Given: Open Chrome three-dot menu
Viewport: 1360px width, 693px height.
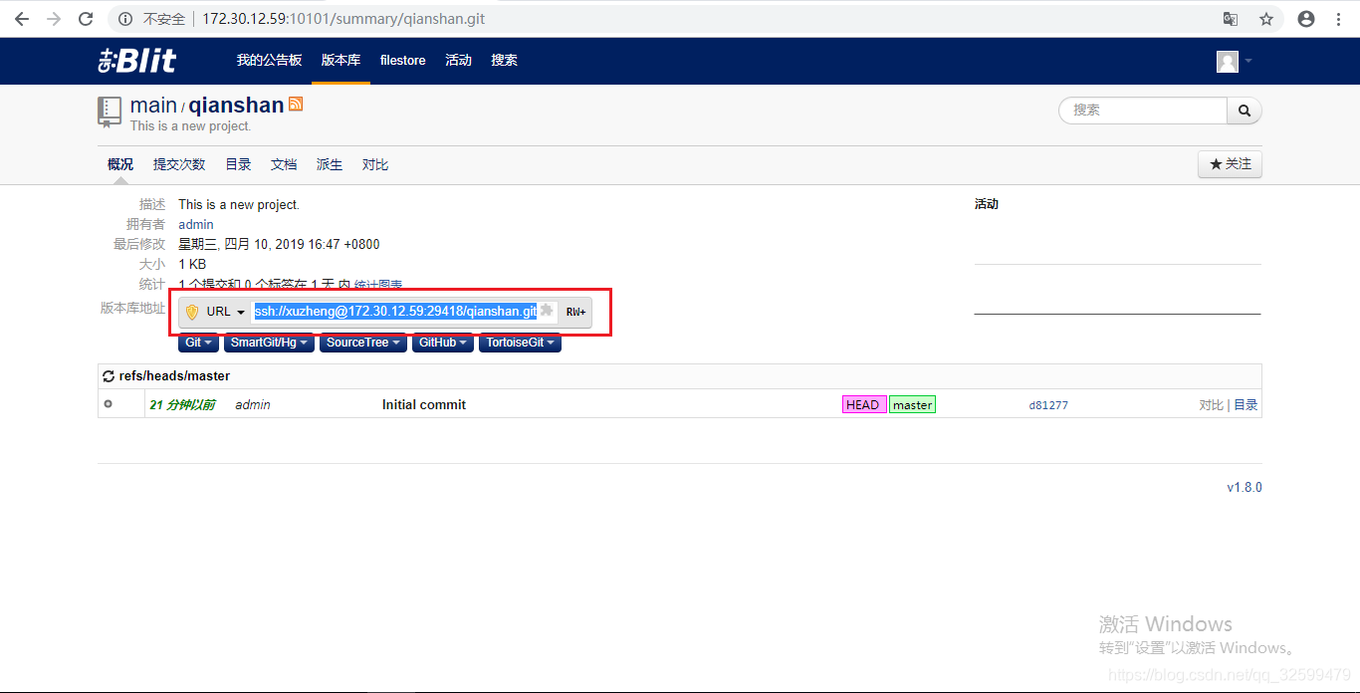Looking at the screenshot, I should tap(1337, 19).
